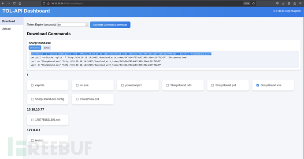The height and width of the screenshot is (159, 304).
Task: Open the Download sidebar section
Action: click(11, 21)
